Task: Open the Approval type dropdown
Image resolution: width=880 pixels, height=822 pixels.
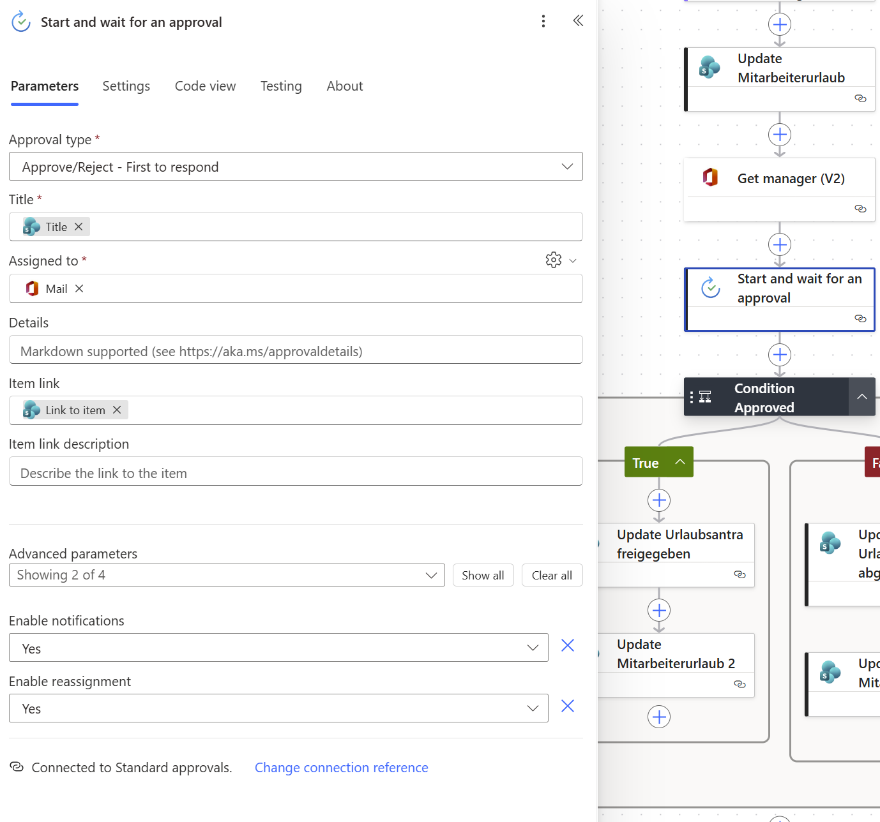Action: tap(566, 167)
